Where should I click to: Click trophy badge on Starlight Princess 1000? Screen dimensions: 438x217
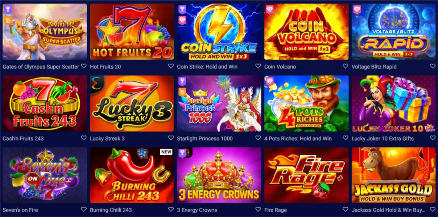(182, 81)
